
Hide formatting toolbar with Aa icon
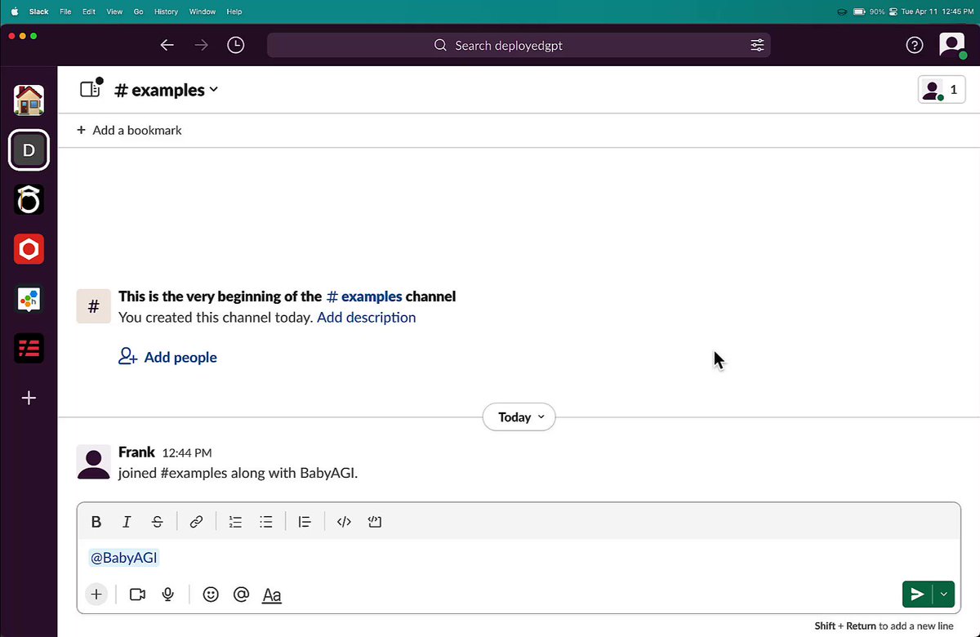coord(272,595)
